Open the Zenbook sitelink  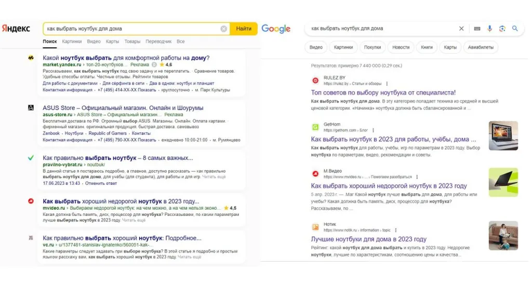pos(51,133)
